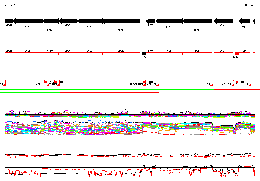
Task: Select the black trpD gene arrow
Action: click(90, 21)
